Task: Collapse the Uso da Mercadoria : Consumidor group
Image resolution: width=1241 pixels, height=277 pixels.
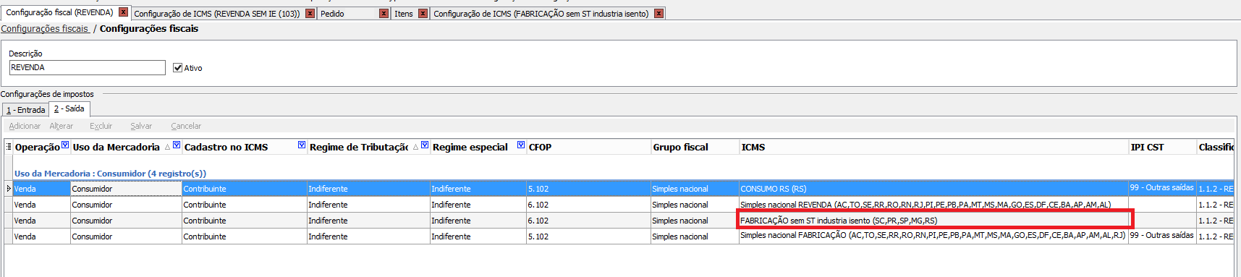Action: [x=110, y=174]
